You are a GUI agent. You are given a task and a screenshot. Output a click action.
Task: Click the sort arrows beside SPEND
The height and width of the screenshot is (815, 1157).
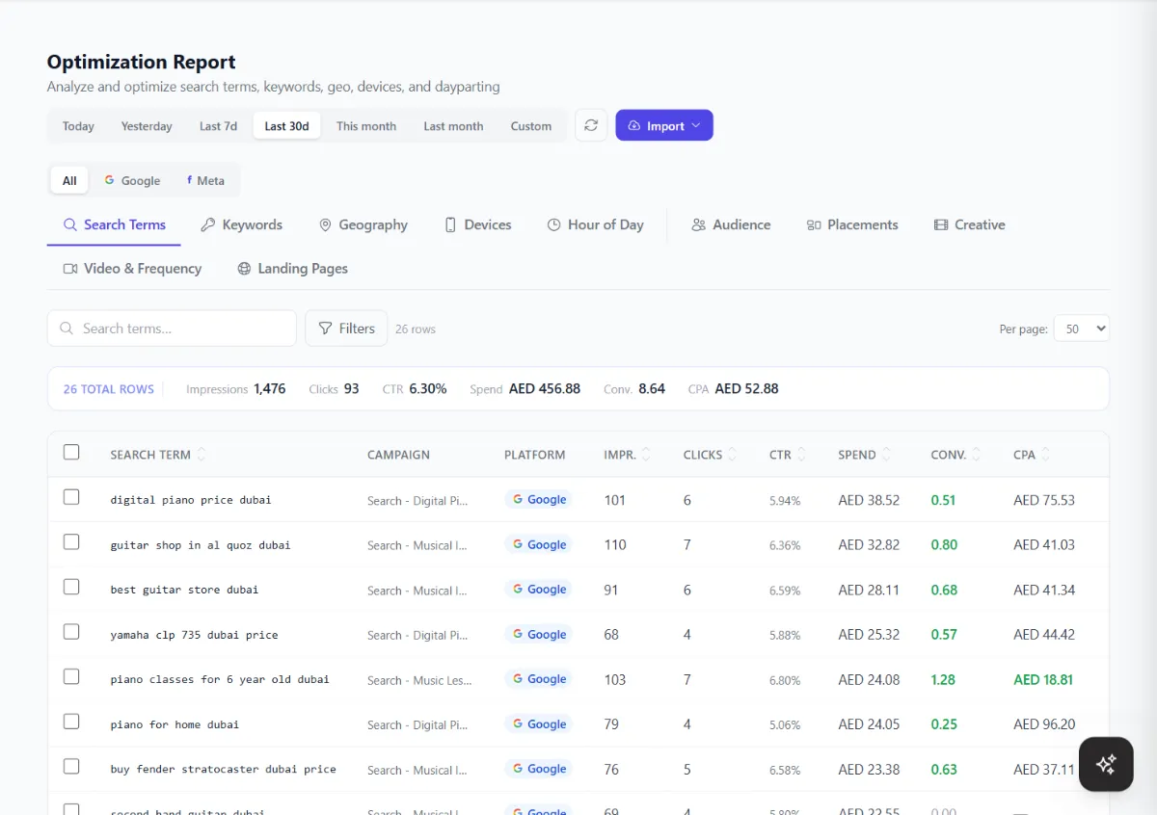click(x=886, y=455)
